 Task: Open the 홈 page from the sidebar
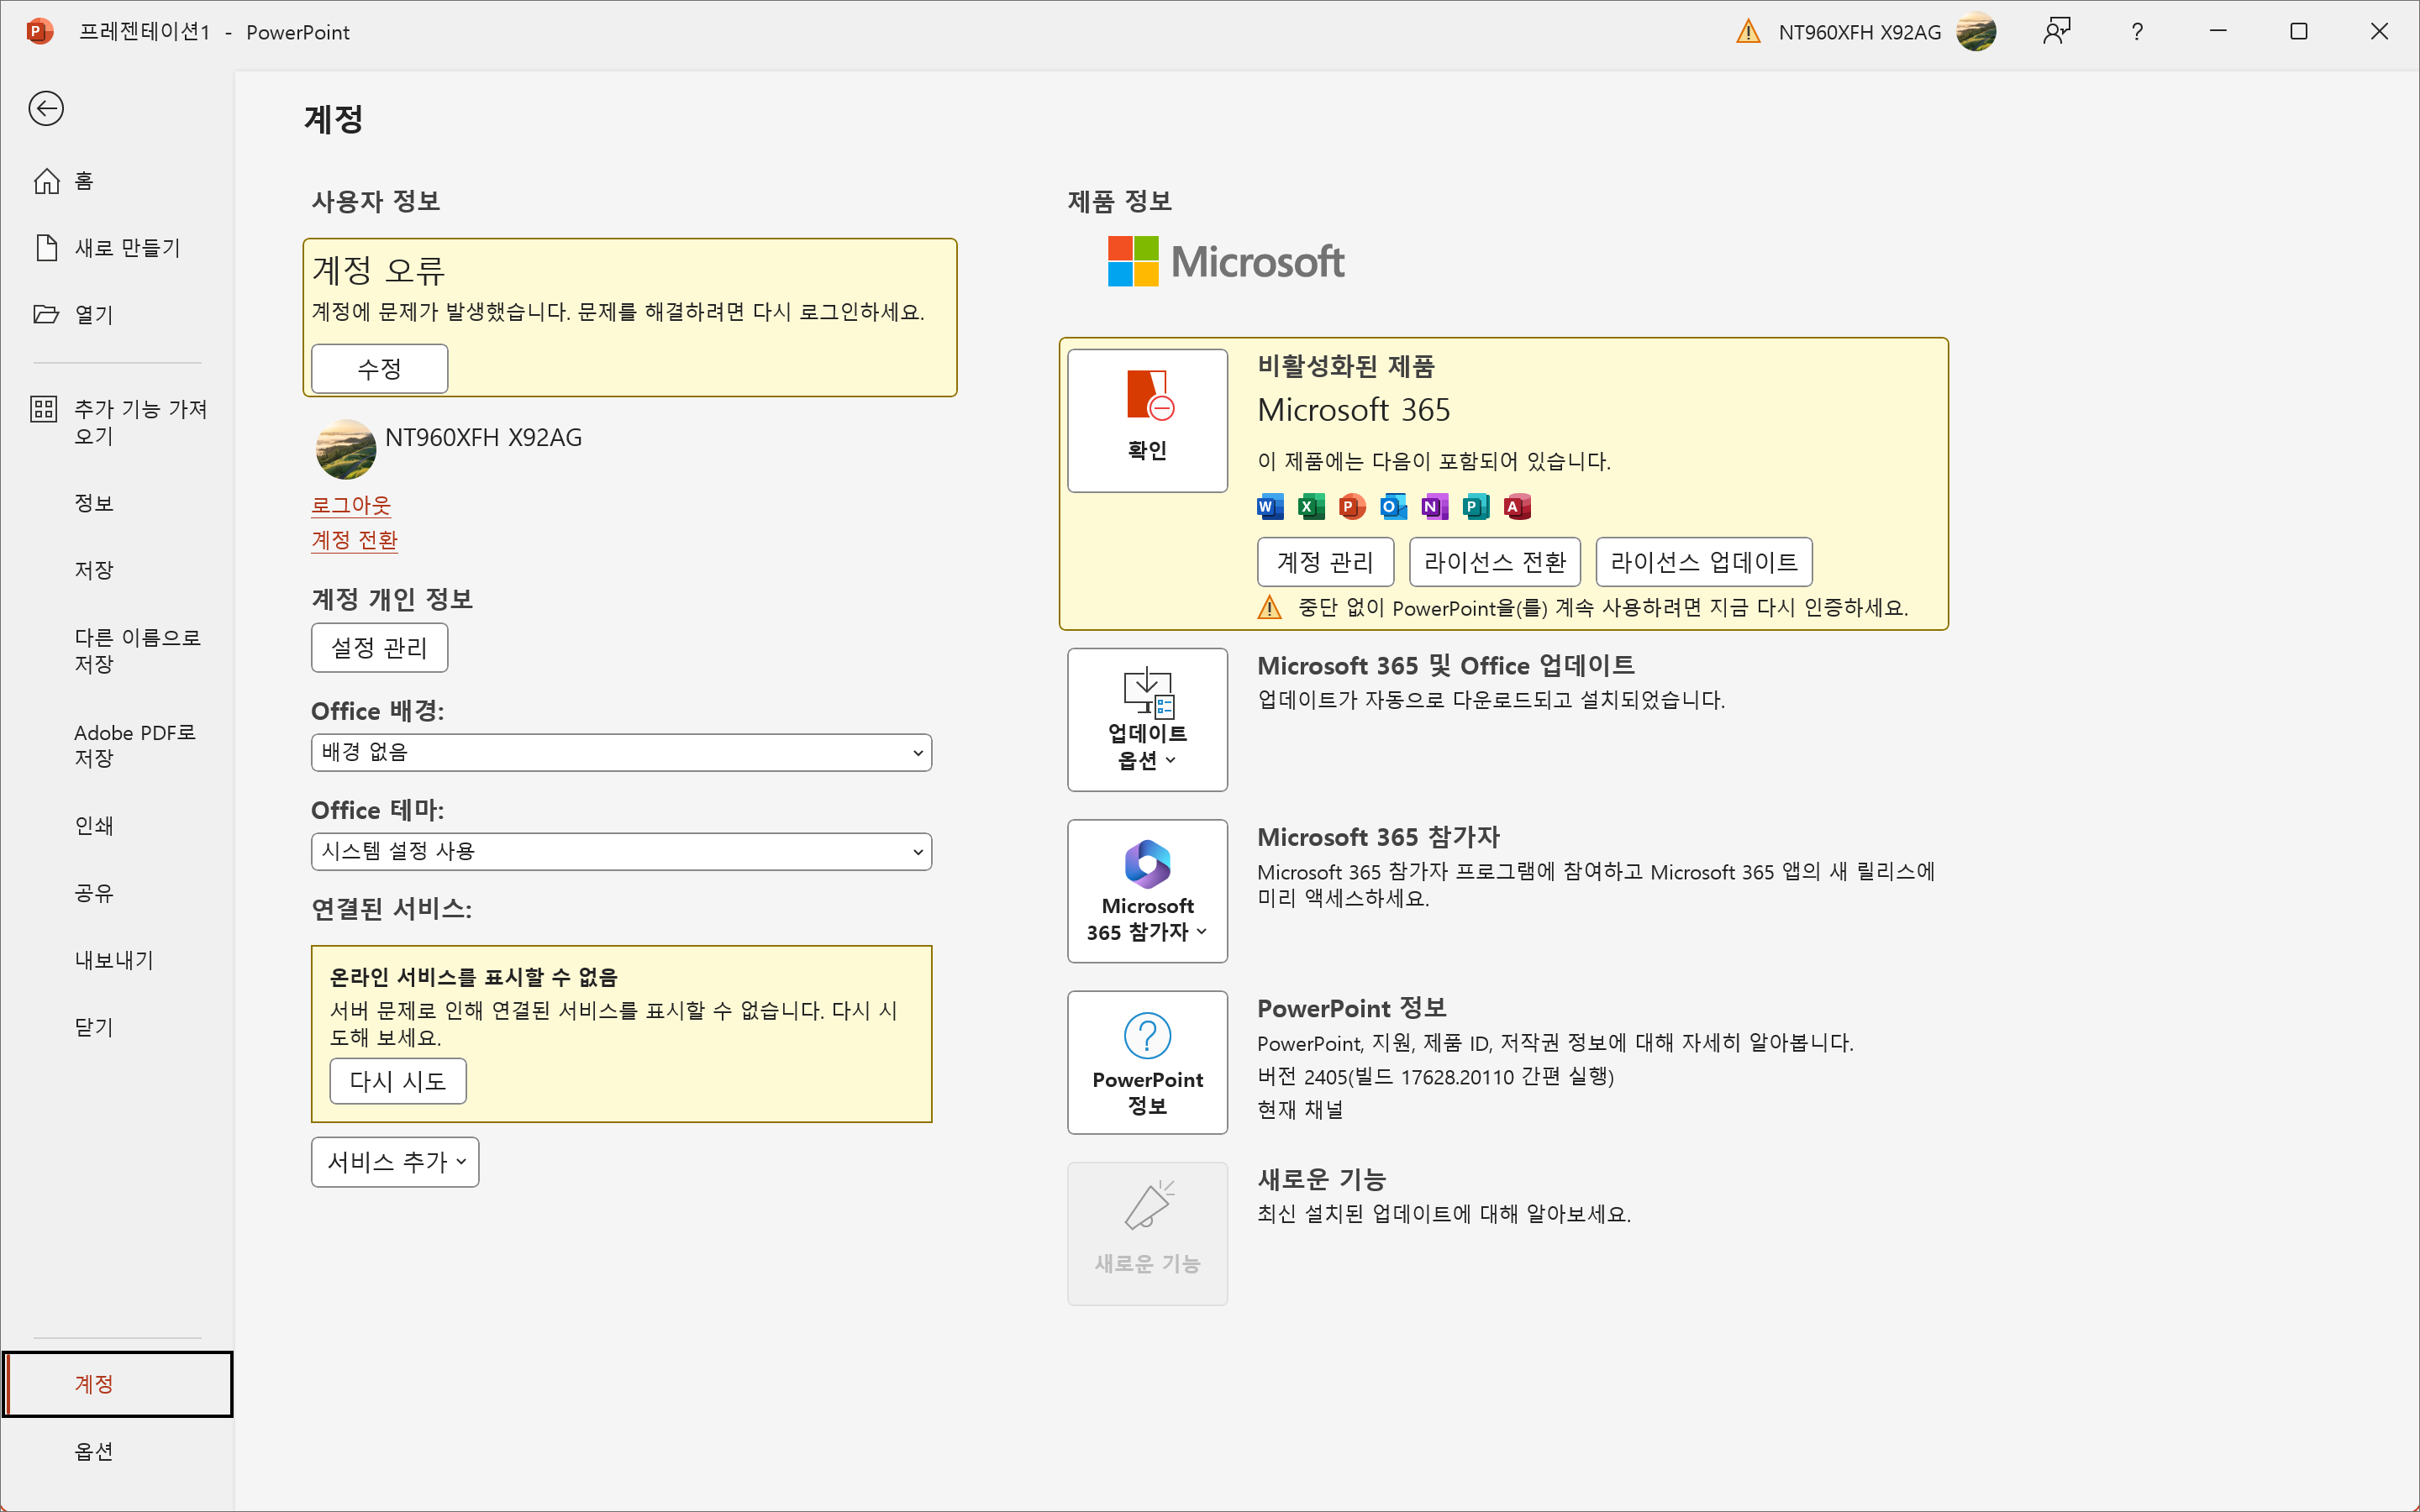(x=118, y=181)
